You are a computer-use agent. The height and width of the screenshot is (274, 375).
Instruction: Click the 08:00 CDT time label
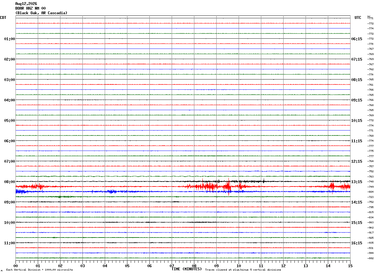coord(10,182)
